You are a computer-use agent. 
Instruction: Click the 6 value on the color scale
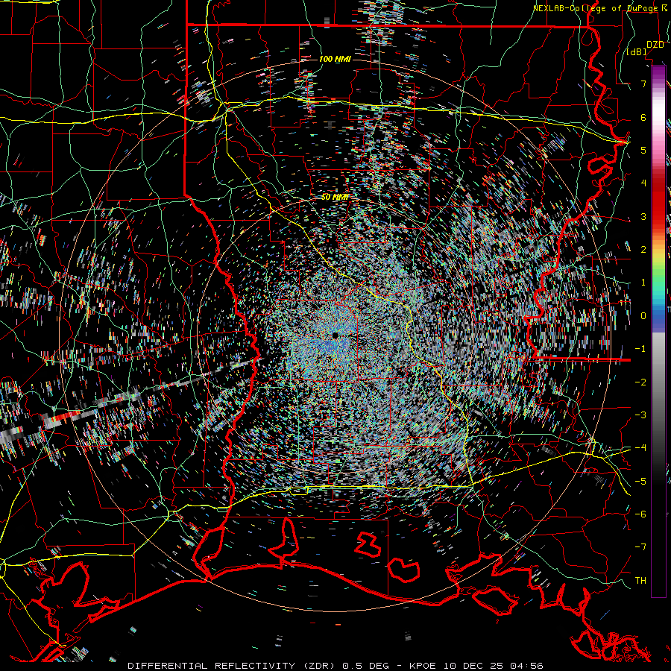[643, 117]
